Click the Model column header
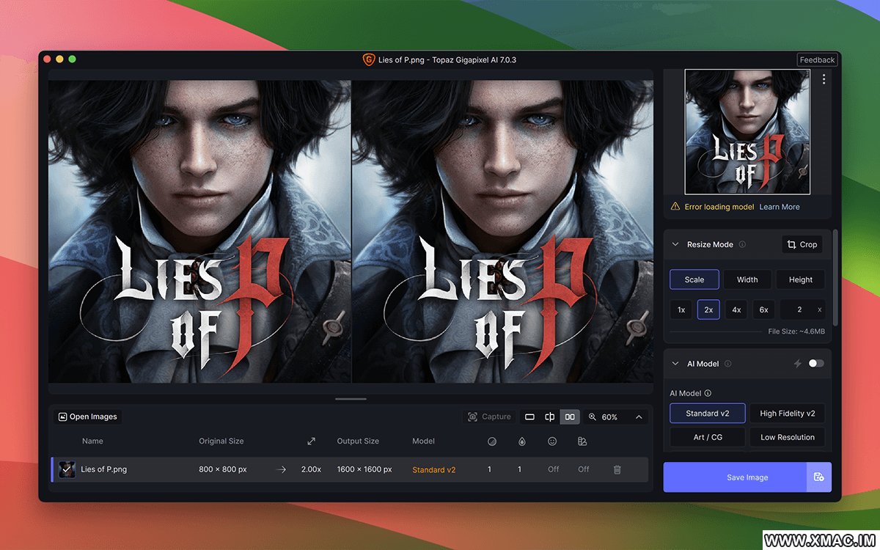 point(423,441)
